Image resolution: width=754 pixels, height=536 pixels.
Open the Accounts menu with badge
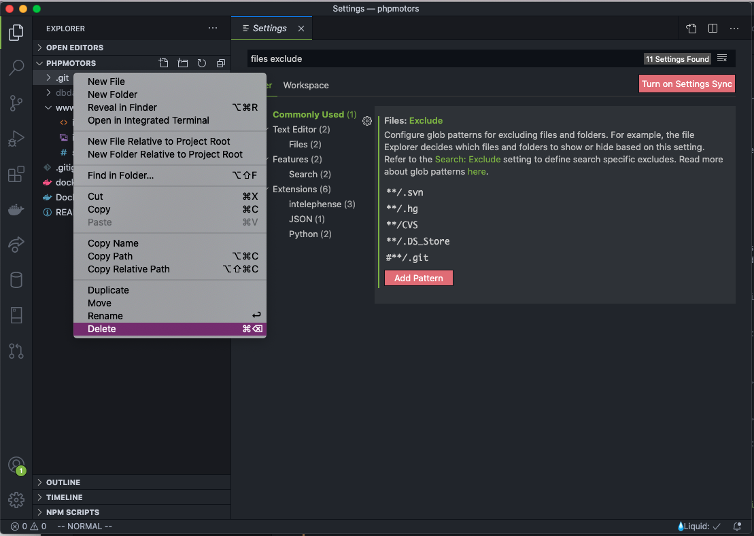16,465
